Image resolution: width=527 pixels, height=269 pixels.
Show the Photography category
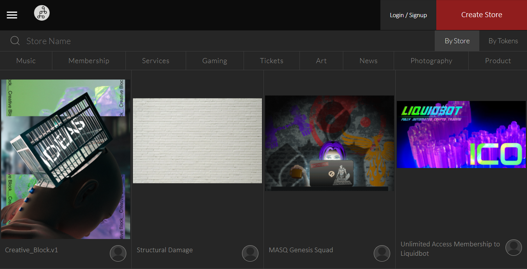pos(431,61)
